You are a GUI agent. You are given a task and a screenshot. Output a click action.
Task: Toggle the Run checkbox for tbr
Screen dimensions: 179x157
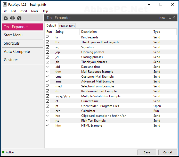48,42
